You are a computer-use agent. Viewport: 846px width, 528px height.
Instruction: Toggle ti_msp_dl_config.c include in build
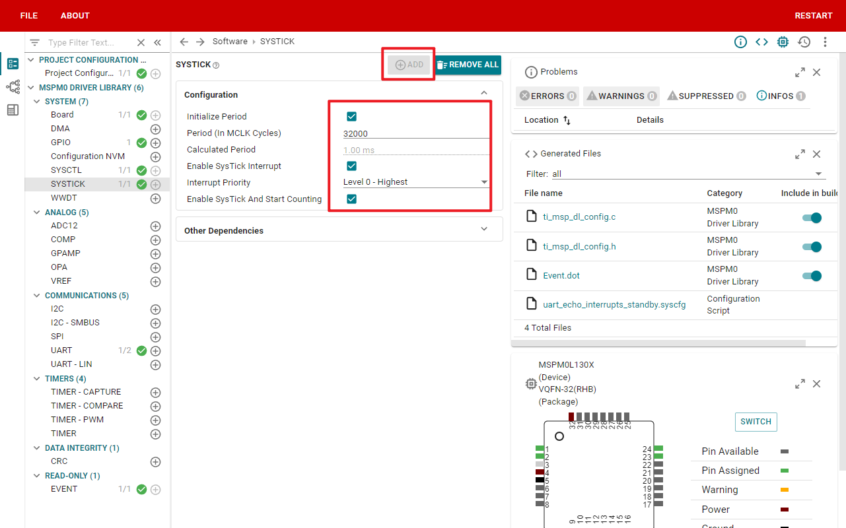tap(812, 218)
